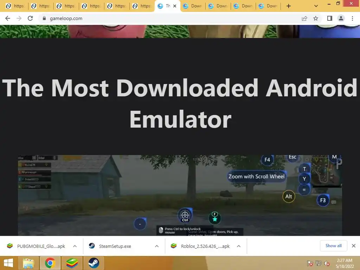Click the F3 key overlay

pyautogui.click(x=323, y=200)
